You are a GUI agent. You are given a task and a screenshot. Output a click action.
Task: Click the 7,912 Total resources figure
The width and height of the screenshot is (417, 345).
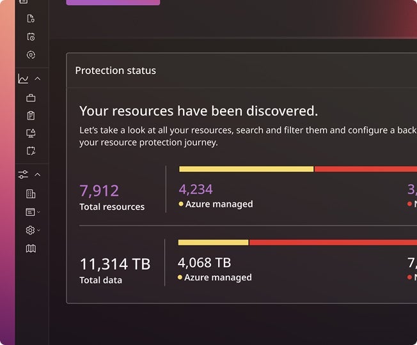coord(99,191)
